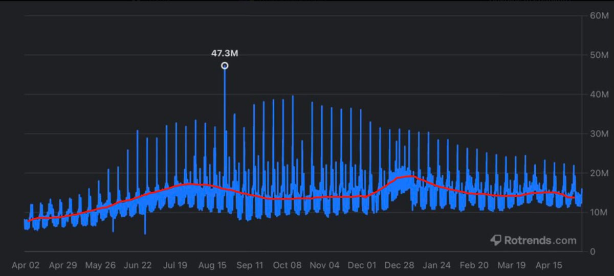Click the Apr 15 x-axis label

coord(549,265)
